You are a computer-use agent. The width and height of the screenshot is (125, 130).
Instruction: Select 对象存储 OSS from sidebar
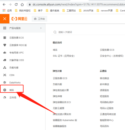[x=16, y=60]
